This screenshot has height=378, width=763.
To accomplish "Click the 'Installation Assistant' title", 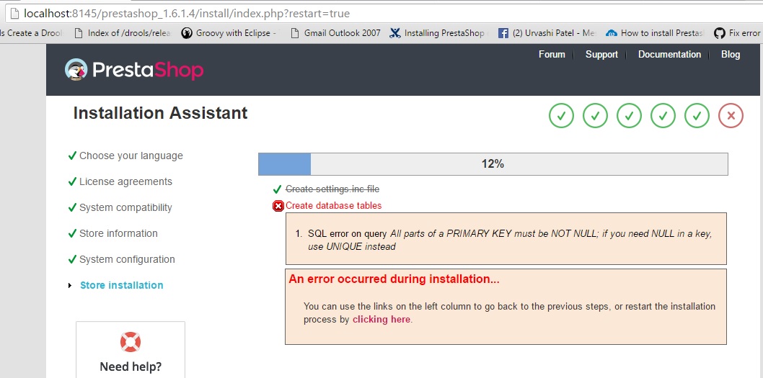I will click(x=161, y=113).
